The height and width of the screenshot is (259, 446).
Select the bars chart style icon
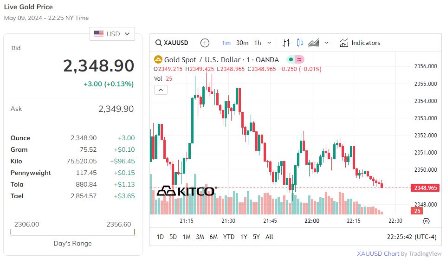(x=286, y=43)
